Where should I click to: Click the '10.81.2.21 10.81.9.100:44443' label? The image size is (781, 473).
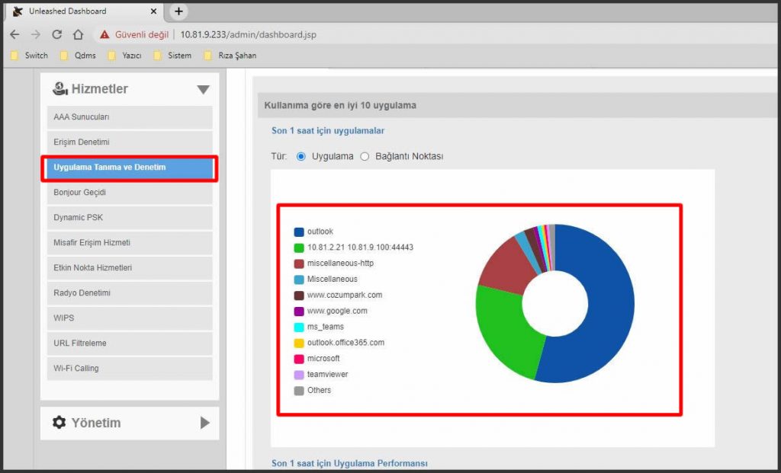pyautogui.click(x=360, y=248)
